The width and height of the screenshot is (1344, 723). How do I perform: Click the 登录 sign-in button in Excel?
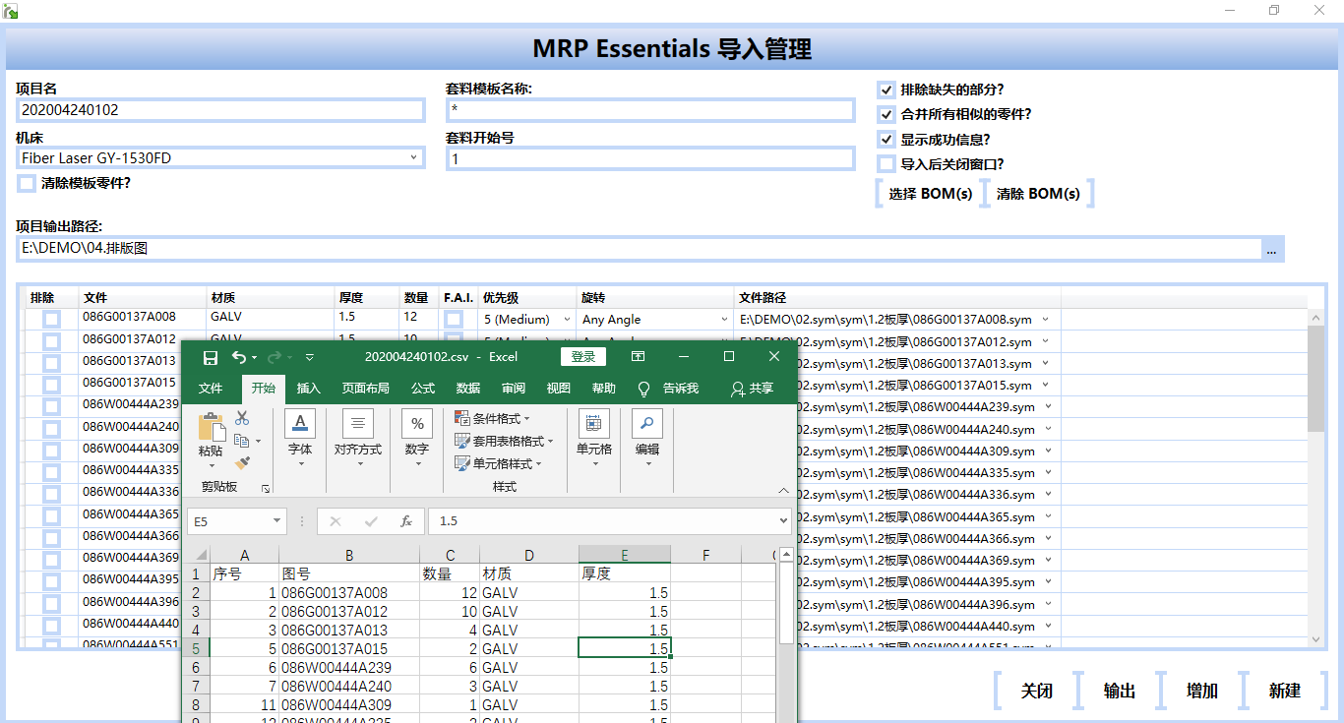coord(583,356)
